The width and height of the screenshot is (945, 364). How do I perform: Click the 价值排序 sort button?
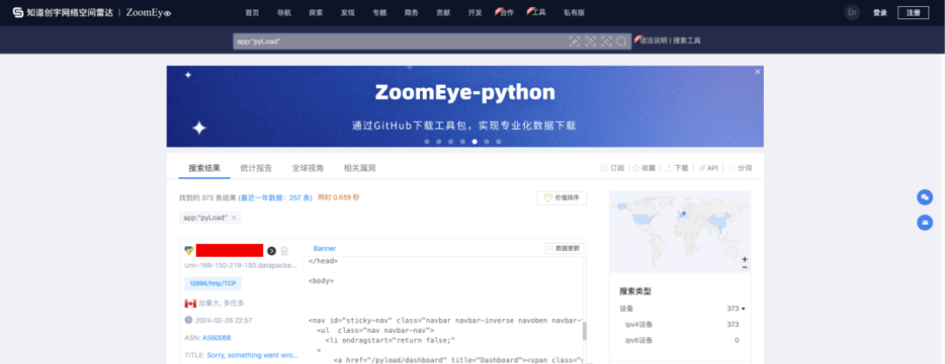coord(561,198)
